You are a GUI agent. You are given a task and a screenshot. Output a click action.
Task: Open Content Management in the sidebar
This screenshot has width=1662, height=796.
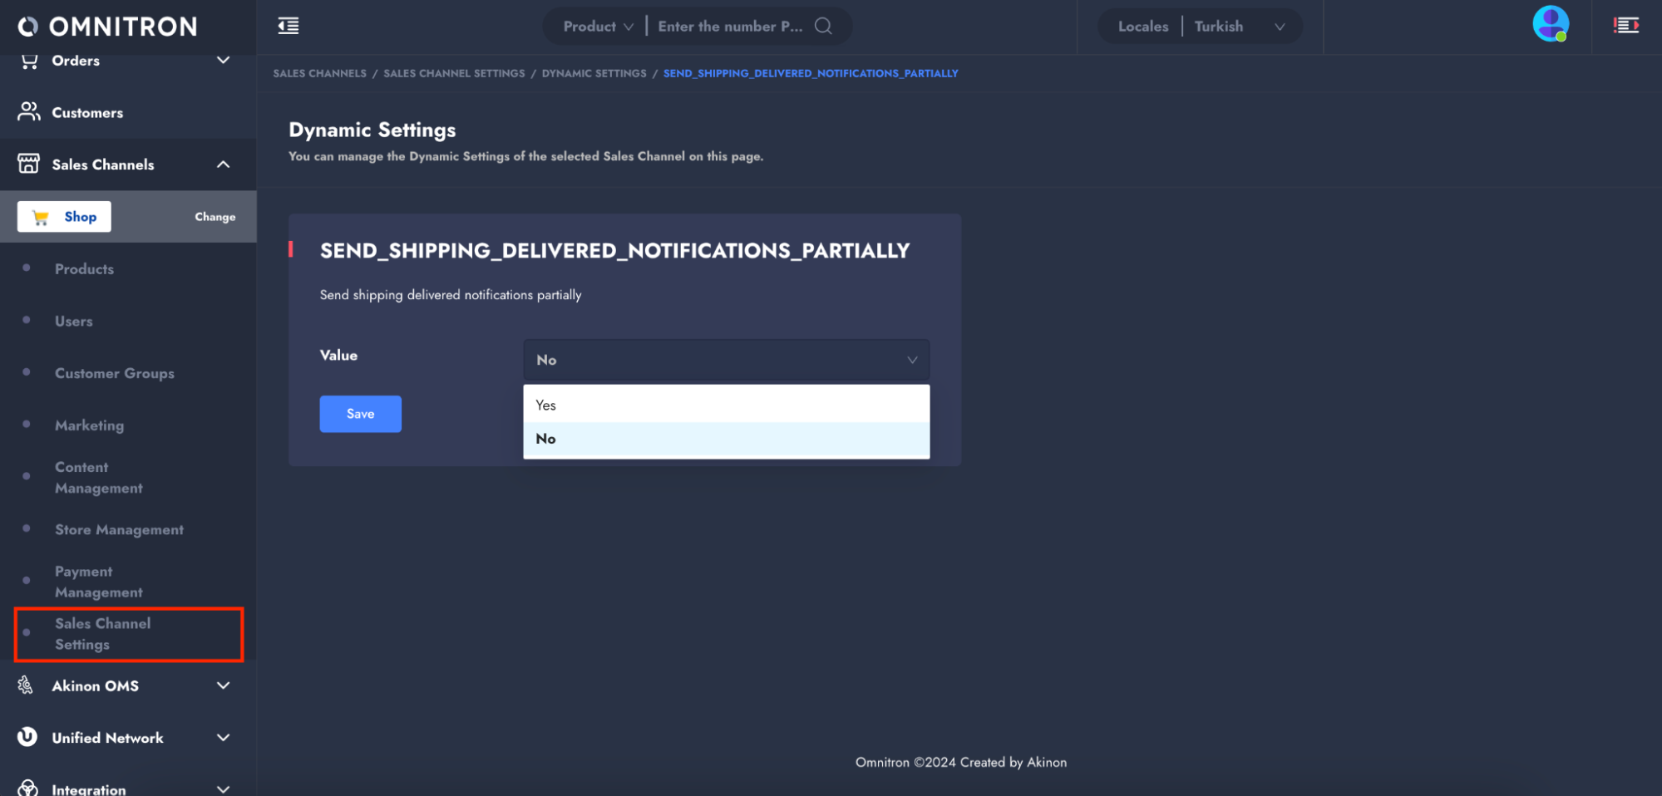99,478
